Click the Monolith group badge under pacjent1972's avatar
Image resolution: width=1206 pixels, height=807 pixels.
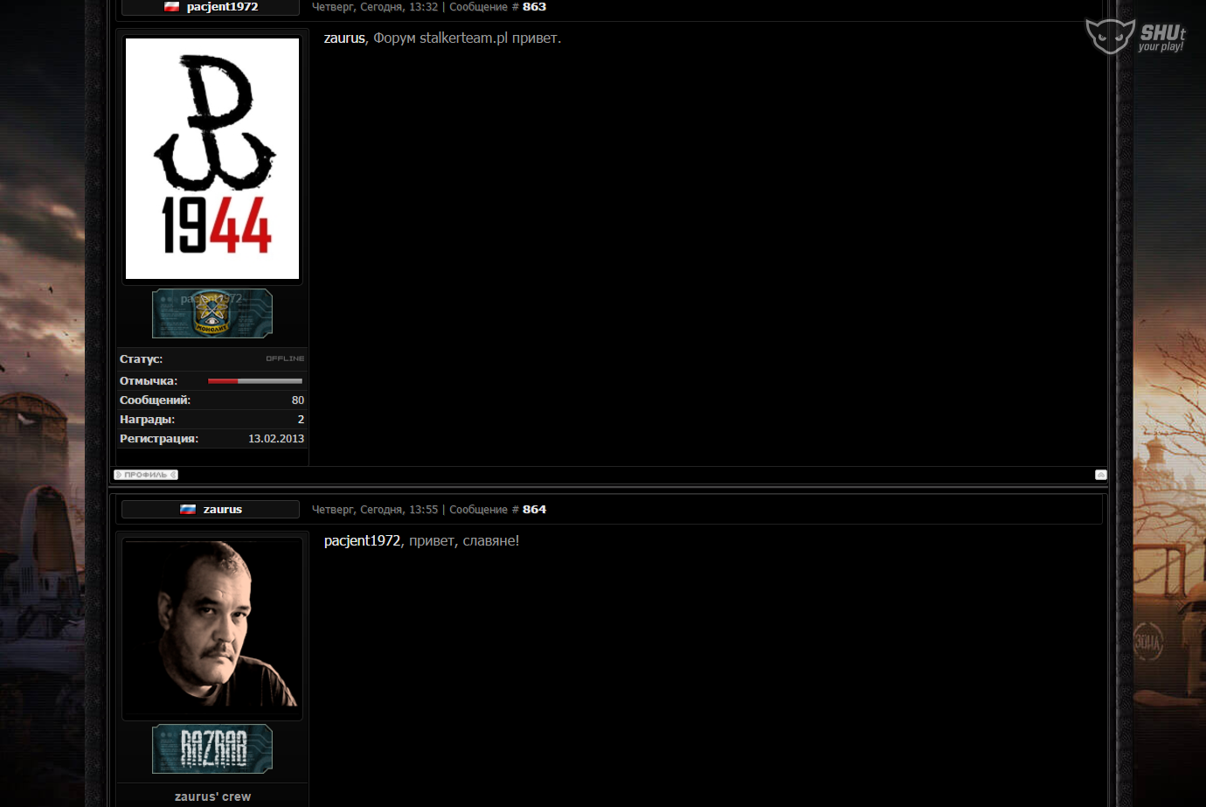[x=212, y=314]
